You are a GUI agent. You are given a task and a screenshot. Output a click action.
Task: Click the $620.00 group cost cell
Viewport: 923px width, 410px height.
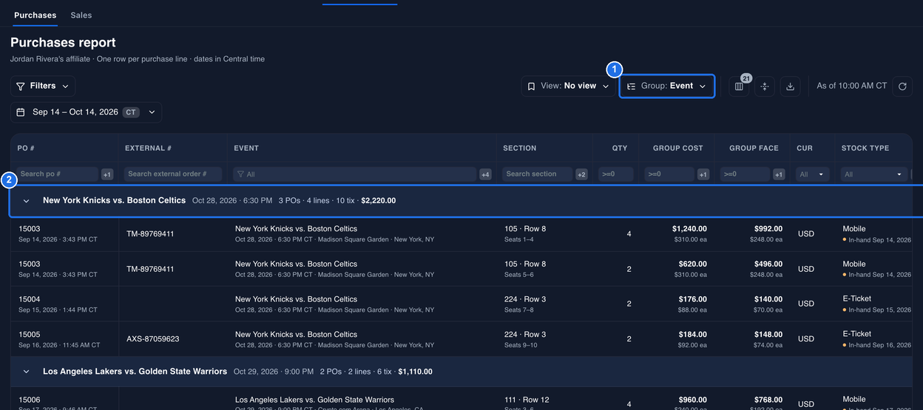(x=692, y=264)
